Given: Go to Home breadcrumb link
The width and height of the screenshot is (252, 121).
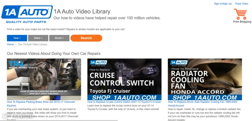Looking at the screenshot, I should coord(10,44).
